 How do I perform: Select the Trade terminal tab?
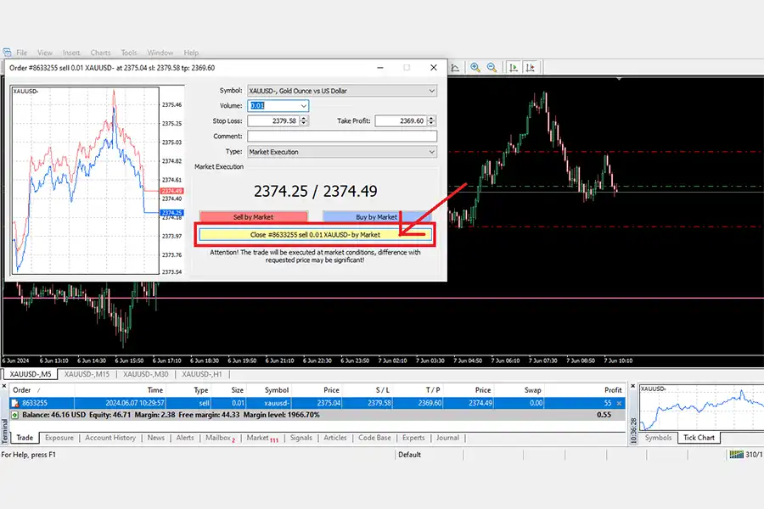pos(25,438)
